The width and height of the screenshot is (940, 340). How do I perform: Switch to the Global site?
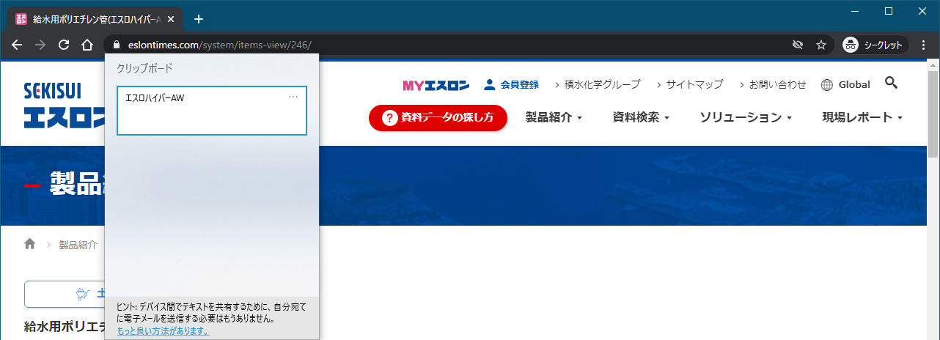point(854,85)
